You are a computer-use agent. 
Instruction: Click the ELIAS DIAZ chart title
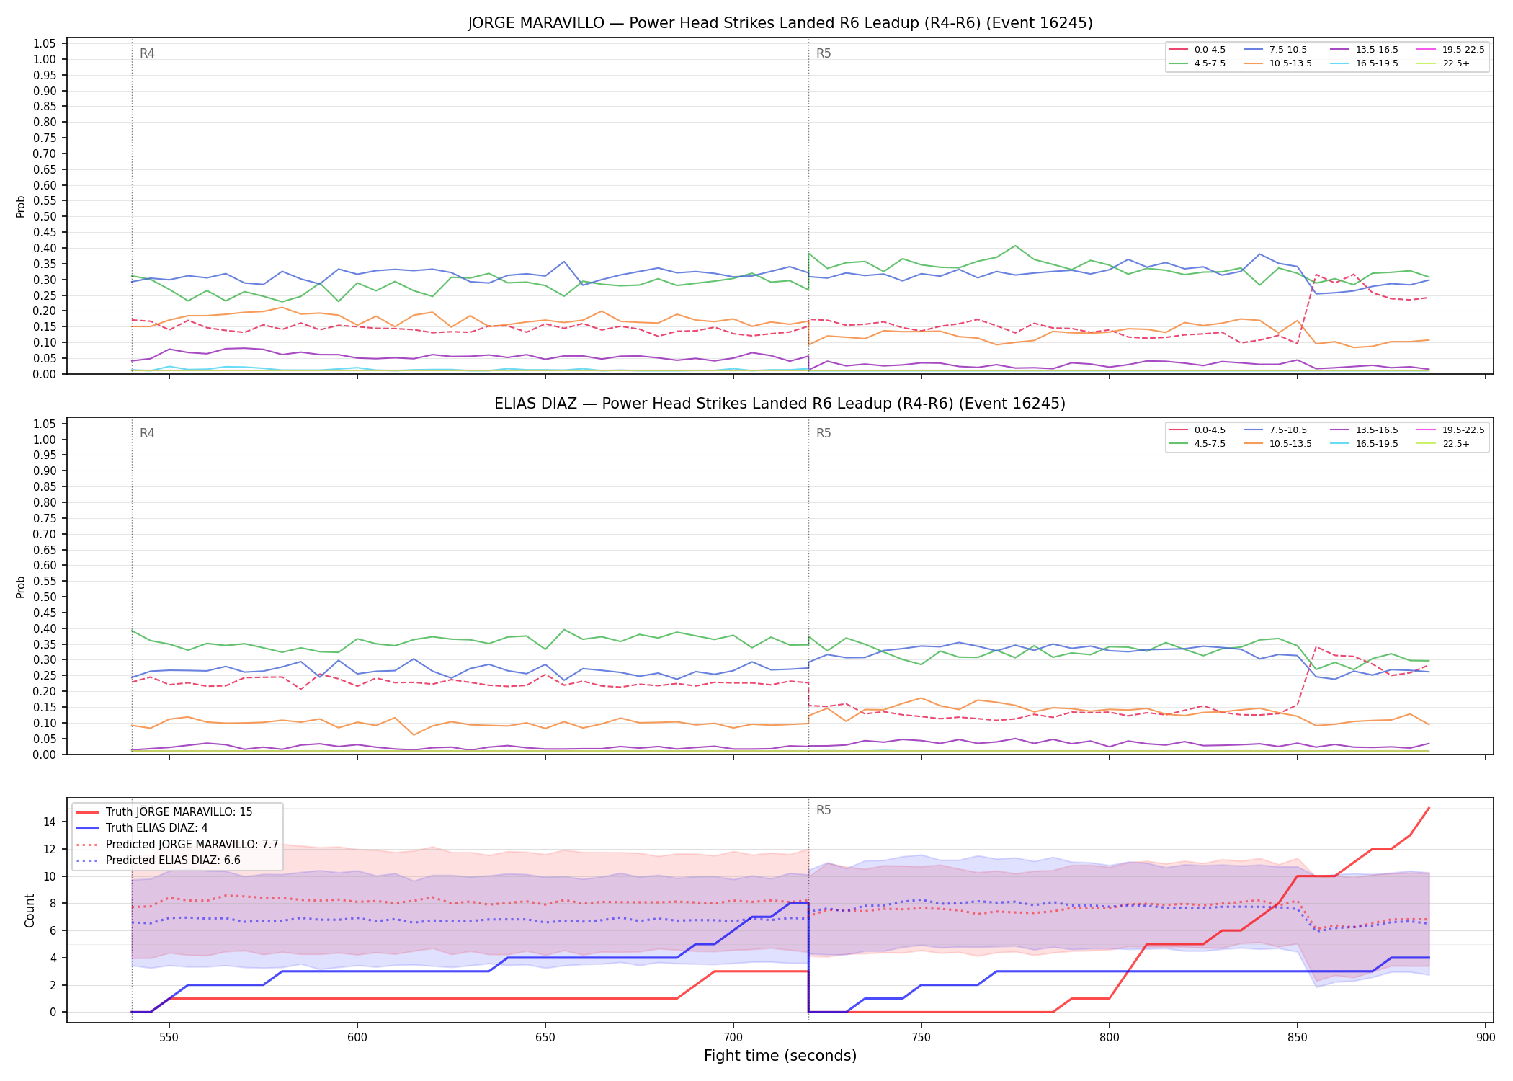pos(780,404)
